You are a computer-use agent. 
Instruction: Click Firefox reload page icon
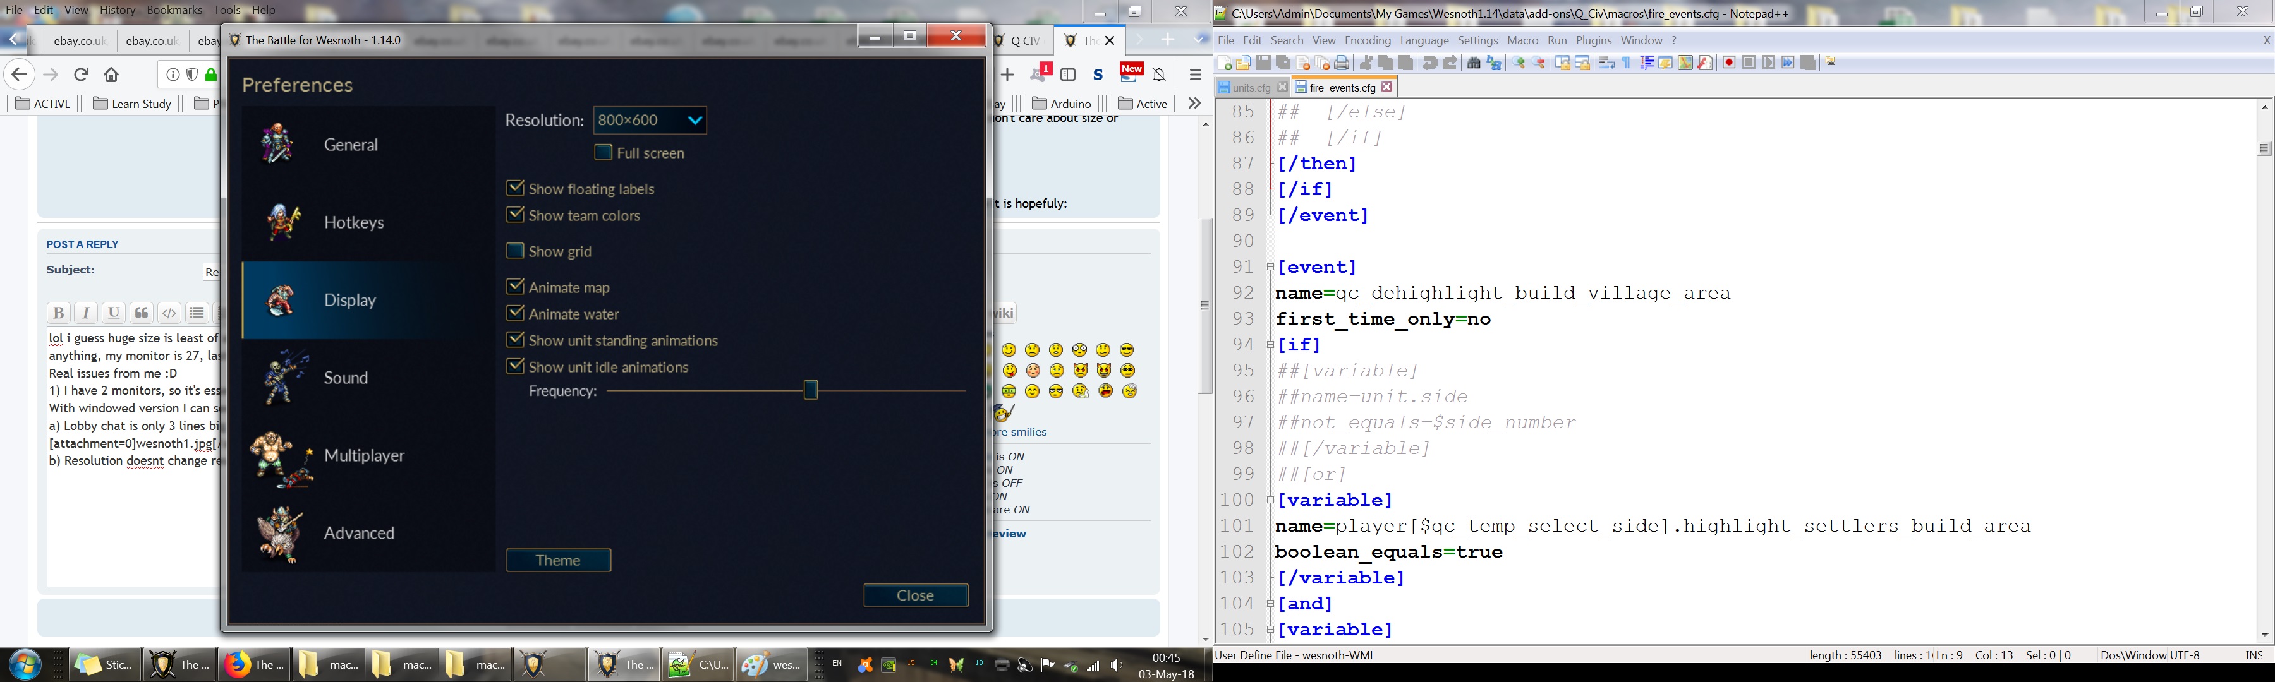82,75
